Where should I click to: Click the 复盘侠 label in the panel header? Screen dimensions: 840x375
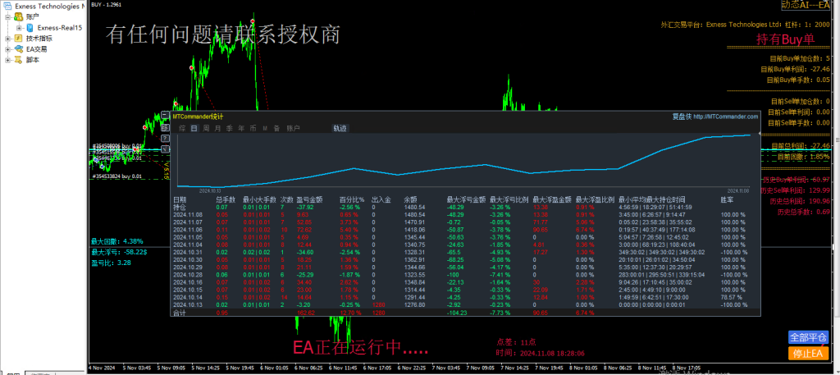coord(682,117)
